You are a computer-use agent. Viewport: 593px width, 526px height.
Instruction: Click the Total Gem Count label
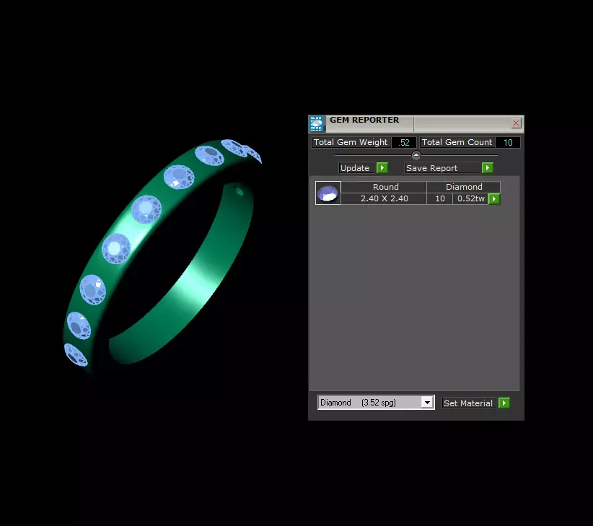click(x=457, y=142)
